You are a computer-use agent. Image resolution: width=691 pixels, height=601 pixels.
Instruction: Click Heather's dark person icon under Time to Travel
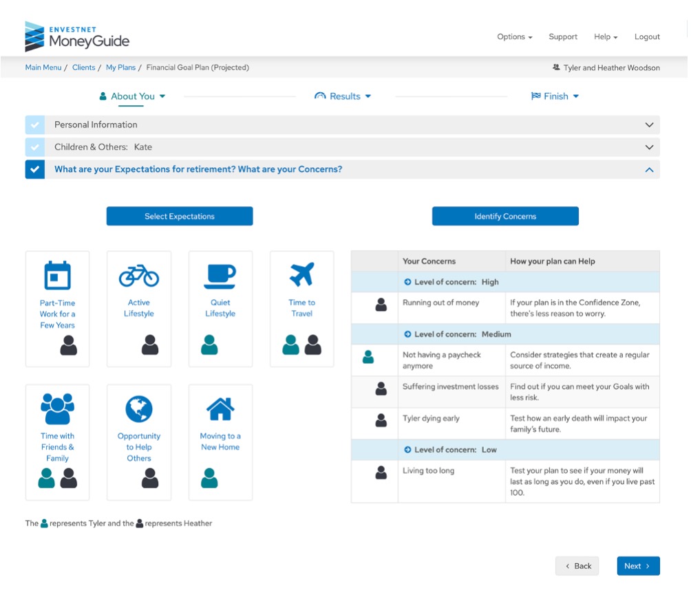tap(313, 345)
